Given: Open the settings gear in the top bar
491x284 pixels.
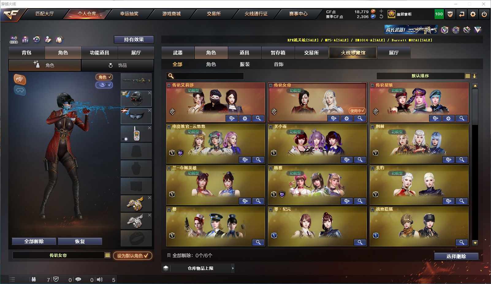Looking at the screenshot, I should pos(473,14).
